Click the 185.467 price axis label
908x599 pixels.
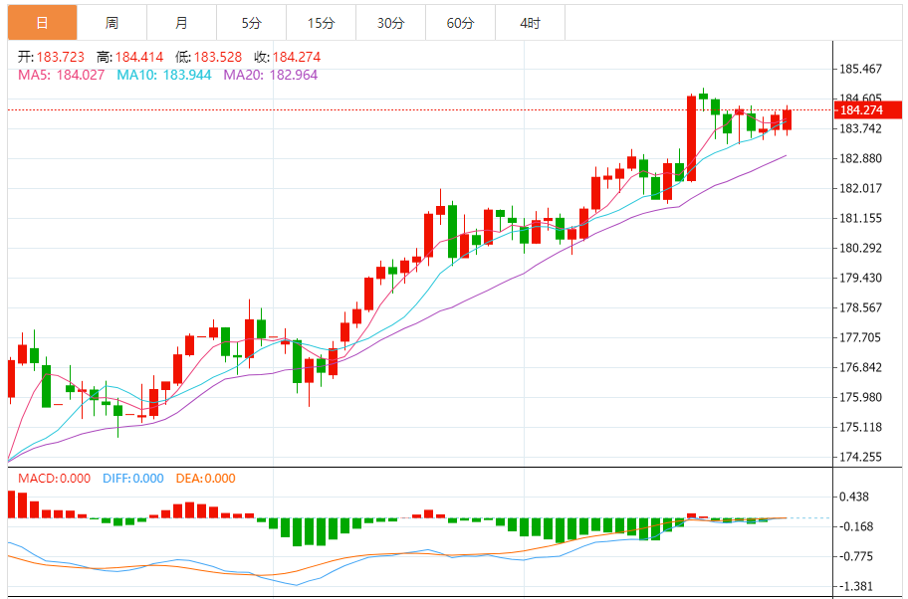tap(861, 69)
